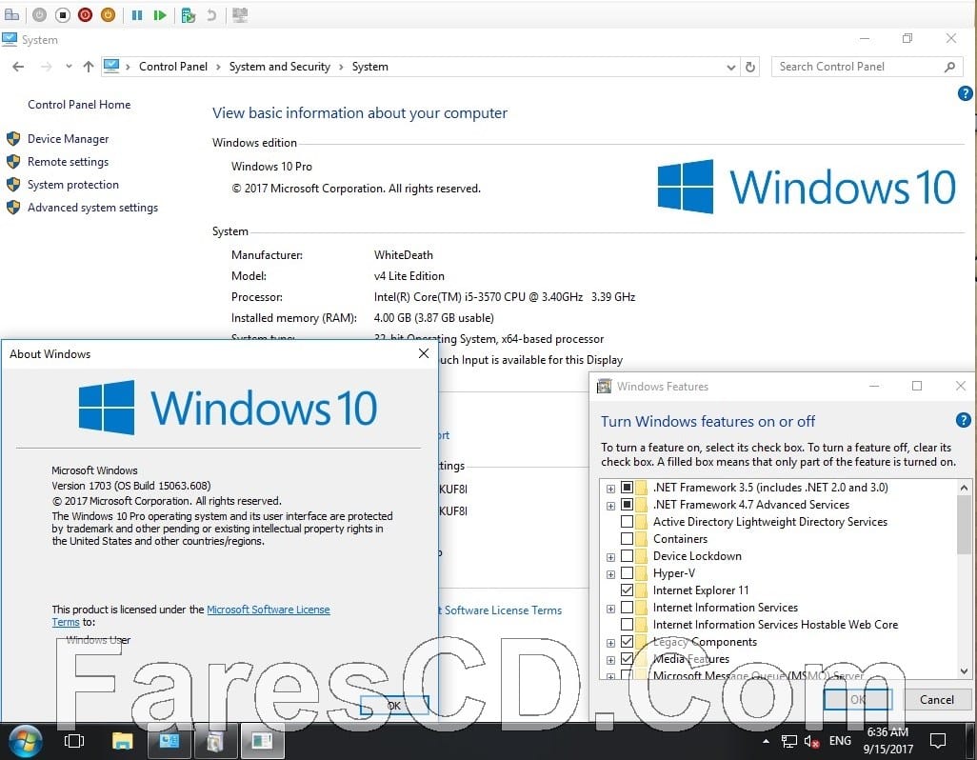Uncheck the Legacy Components checkbox
The height and width of the screenshot is (760, 977).
pyautogui.click(x=627, y=642)
